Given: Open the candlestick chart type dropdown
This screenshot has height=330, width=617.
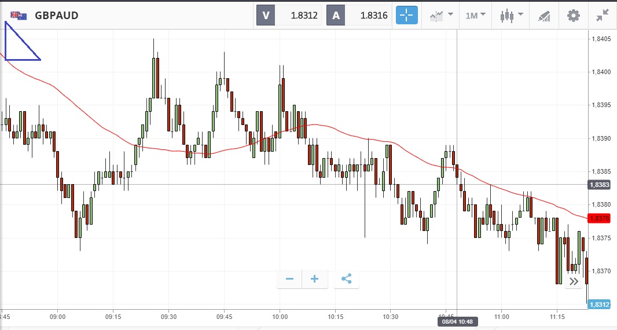Looking at the screenshot, I should pyautogui.click(x=511, y=16).
